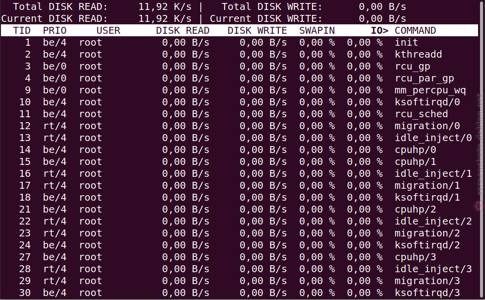Screen dimensions: 485x300
Task: Select TID 21 in the cpuhp/2 row
Action: coord(25,210)
